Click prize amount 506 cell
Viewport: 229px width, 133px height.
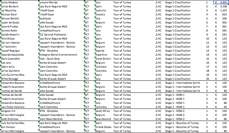221,18
